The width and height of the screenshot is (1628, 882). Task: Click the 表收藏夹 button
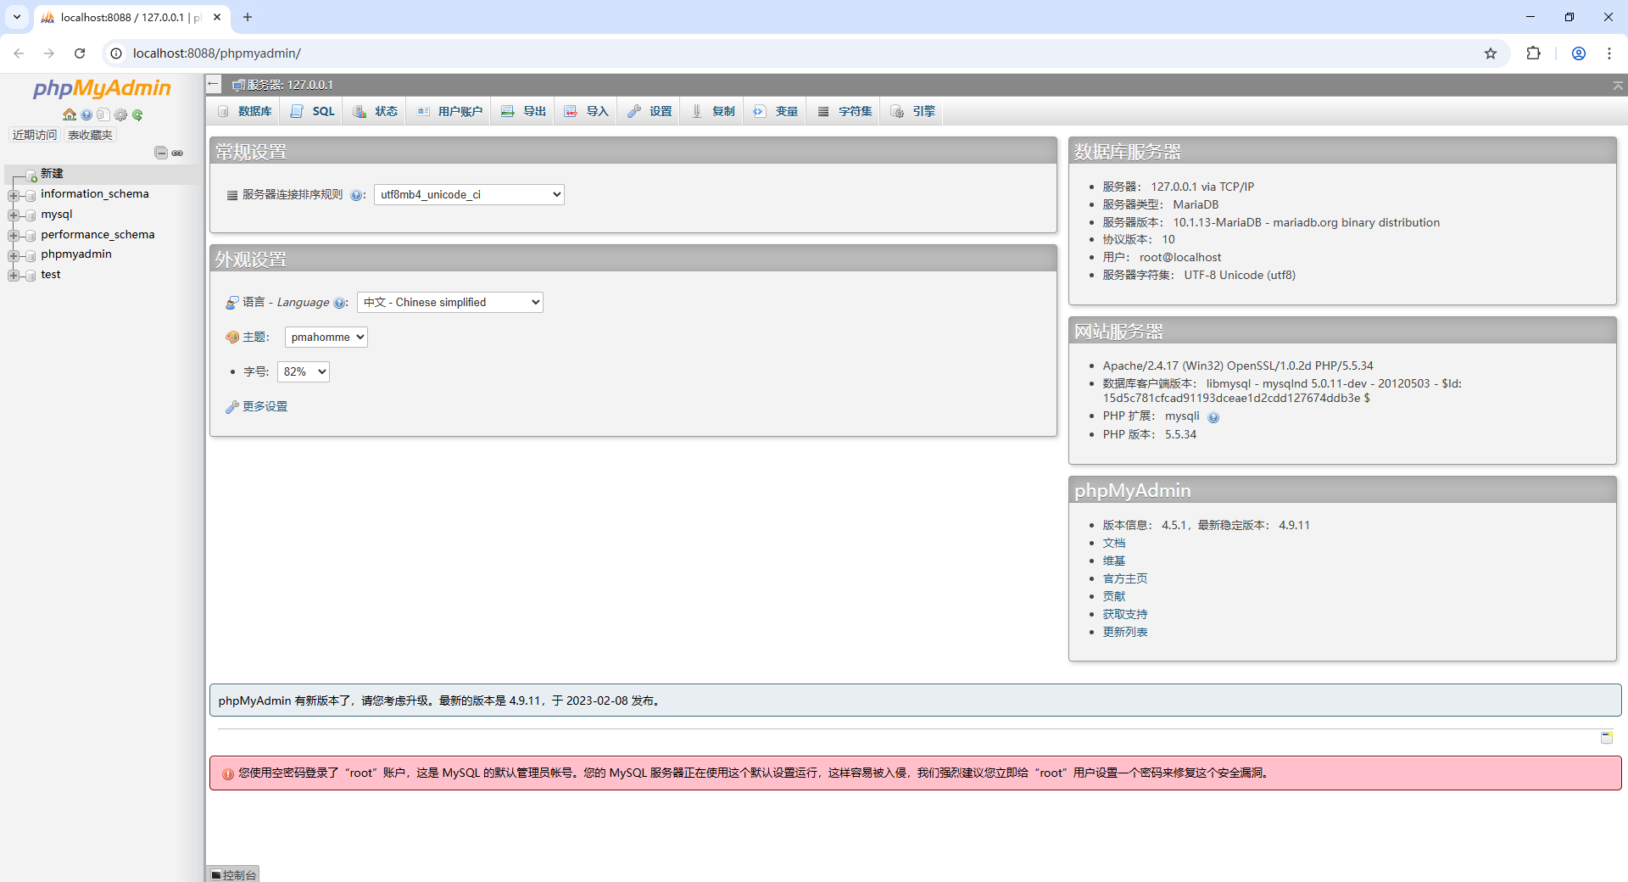pos(90,135)
